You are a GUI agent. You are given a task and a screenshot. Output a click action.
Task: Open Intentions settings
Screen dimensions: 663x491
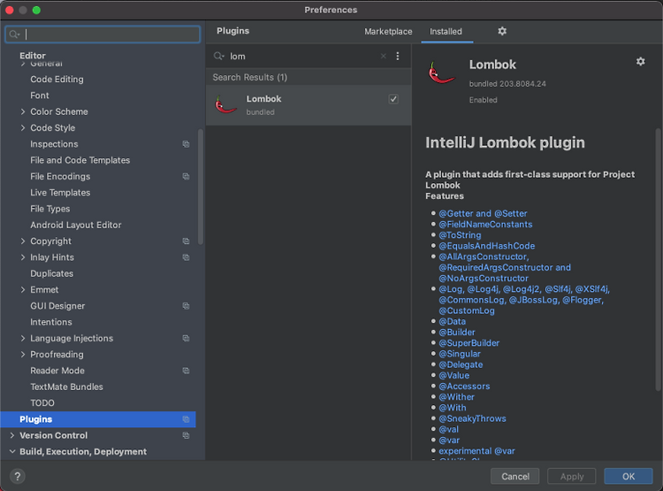point(50,322)
